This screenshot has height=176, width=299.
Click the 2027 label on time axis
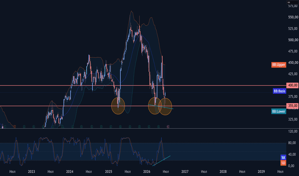[185, 172]
